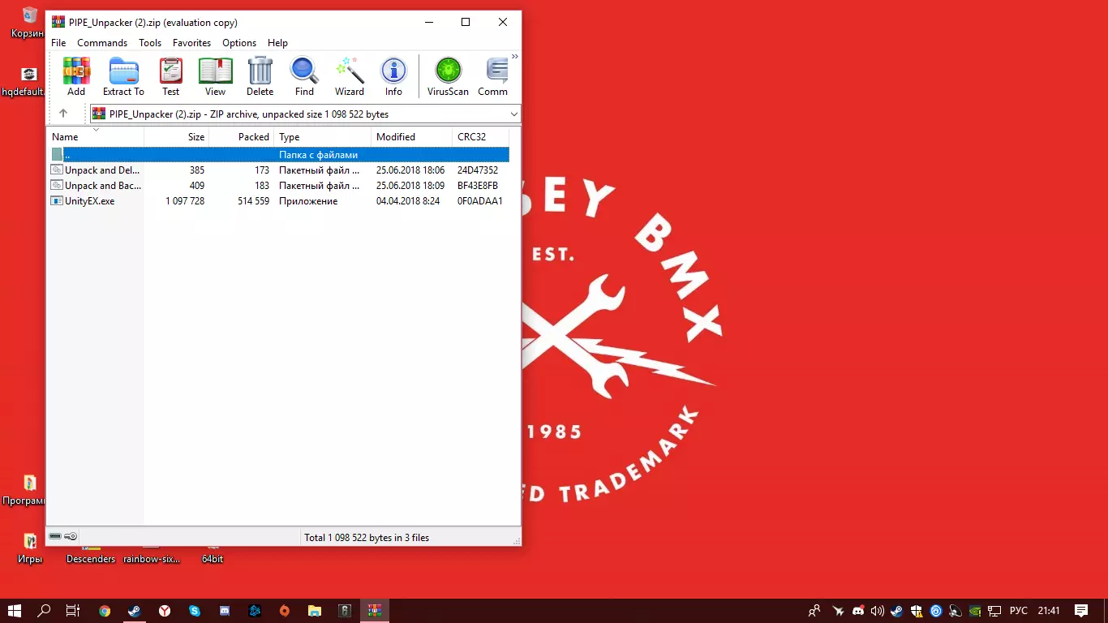
Task: Click the size value 1 097 728
Action: (x=185, y=201)
